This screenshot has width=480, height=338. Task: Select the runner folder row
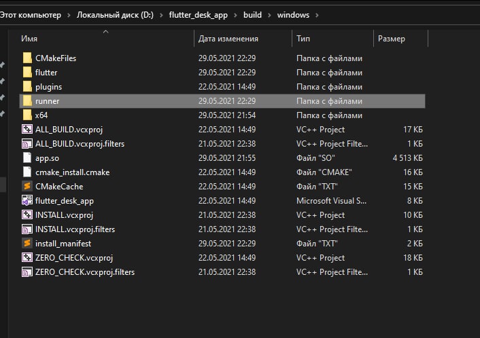(x=222, y=101)
